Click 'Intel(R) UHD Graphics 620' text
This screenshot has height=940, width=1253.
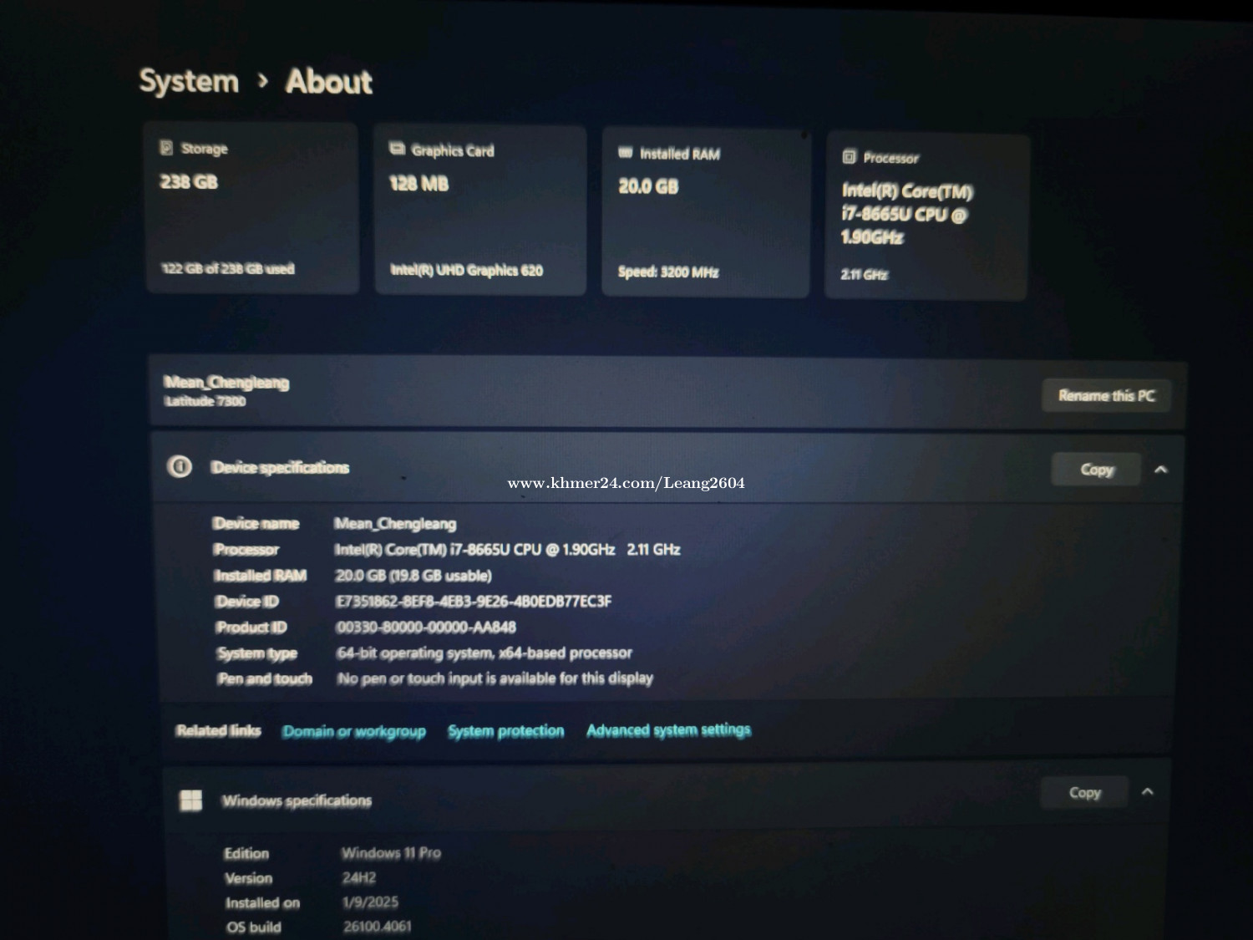(x=467, y=271)
